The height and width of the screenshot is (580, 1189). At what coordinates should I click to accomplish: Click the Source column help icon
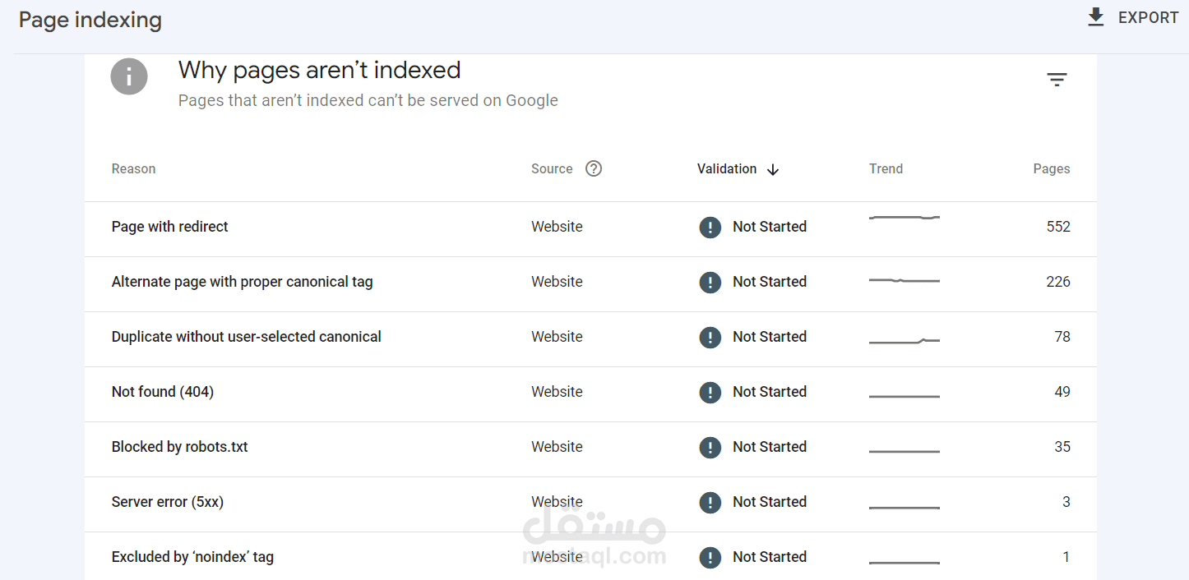pos(594,168)
